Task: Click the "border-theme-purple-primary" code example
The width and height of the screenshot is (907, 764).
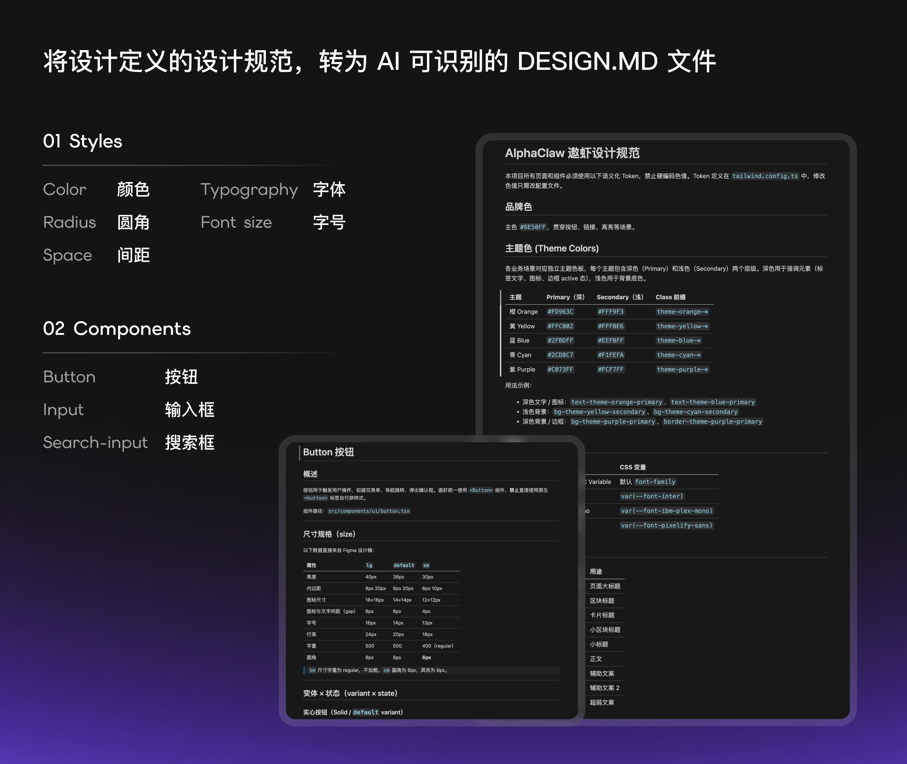Action: click(x=712, y=422)
